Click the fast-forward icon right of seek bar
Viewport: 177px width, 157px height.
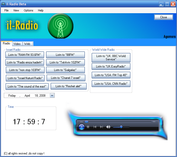(154, 122)
